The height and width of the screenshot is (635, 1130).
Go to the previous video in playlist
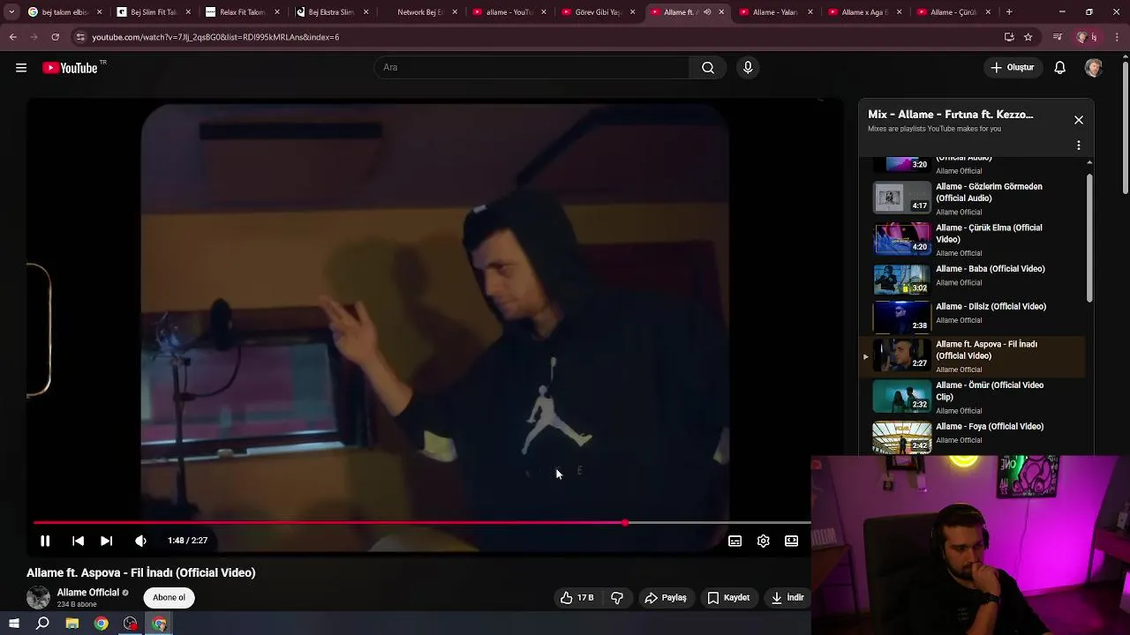(x=78, y=541)
